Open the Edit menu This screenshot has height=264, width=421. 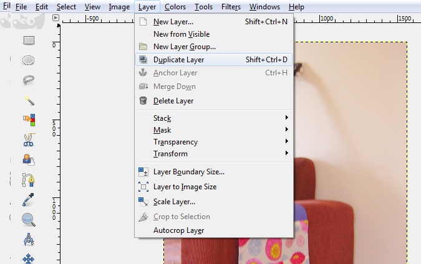pos(42,7)
